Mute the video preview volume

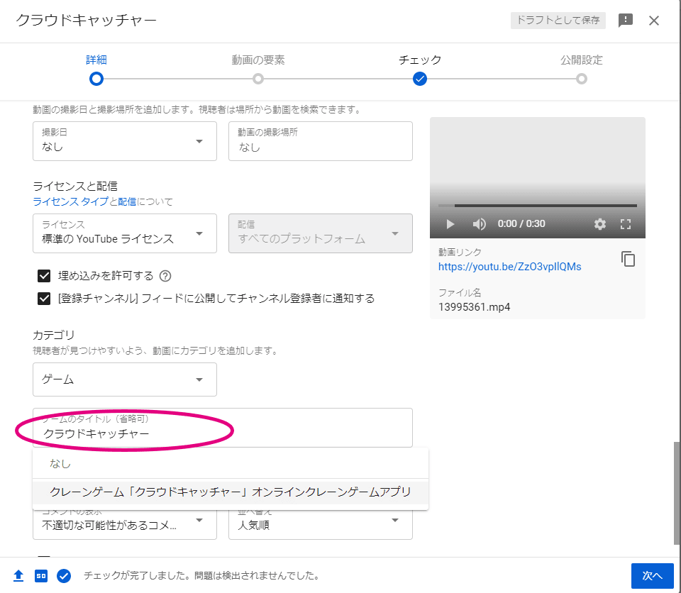[x=479, y=223]
